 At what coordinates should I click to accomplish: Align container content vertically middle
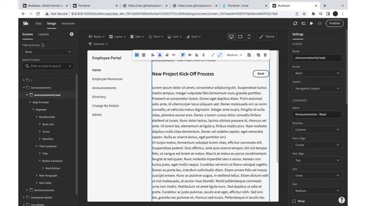[190, 55]
